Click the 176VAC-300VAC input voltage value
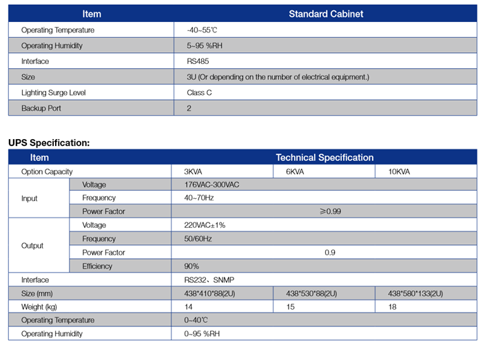The height and width of the screenshot is (347, 485). point(211,185)
